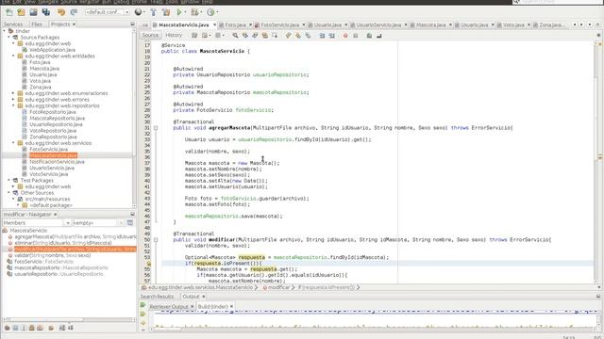Switch to the FotoServicio.java editor tab
Viewport: 604px width, 339px height.
[x=279, y=25]
